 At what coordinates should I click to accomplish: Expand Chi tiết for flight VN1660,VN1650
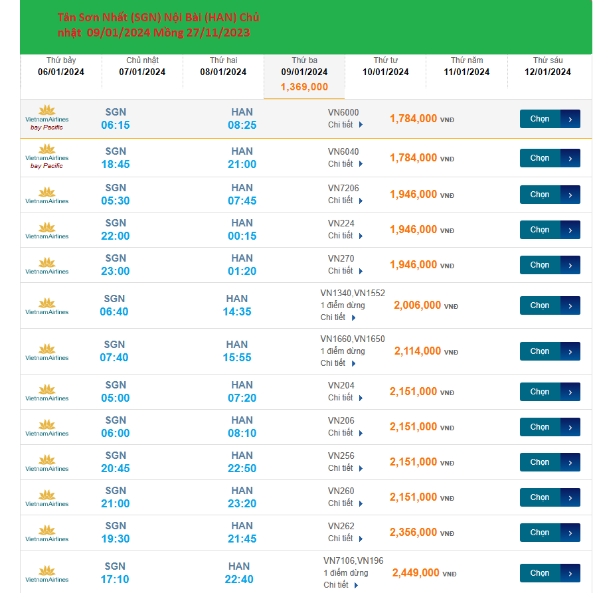[338, 363]
